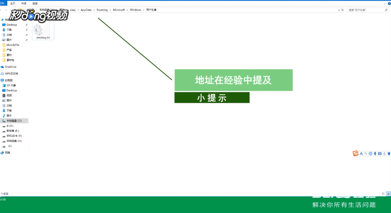This screenshot has width=391, height=213.
Task: Expand subfolder arrow after Microsoft breadcrumb
Action: (x=127, y=10)
